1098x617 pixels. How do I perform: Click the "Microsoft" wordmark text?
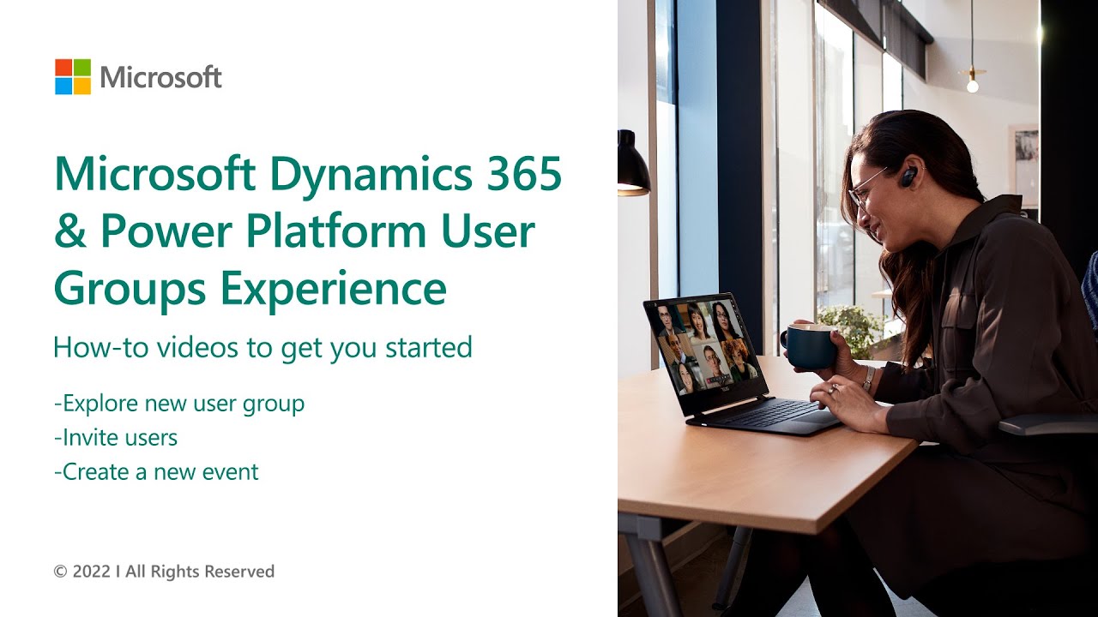pyautogui.click(x=161, y=78)
